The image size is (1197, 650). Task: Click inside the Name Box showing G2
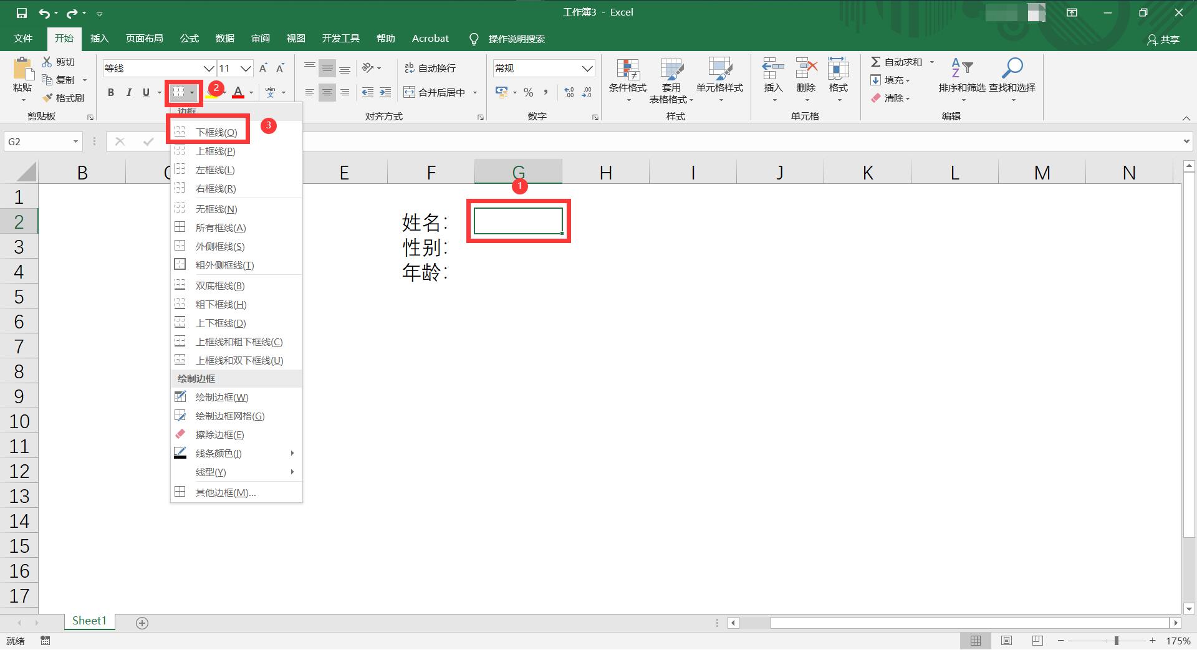pos(37,141)
